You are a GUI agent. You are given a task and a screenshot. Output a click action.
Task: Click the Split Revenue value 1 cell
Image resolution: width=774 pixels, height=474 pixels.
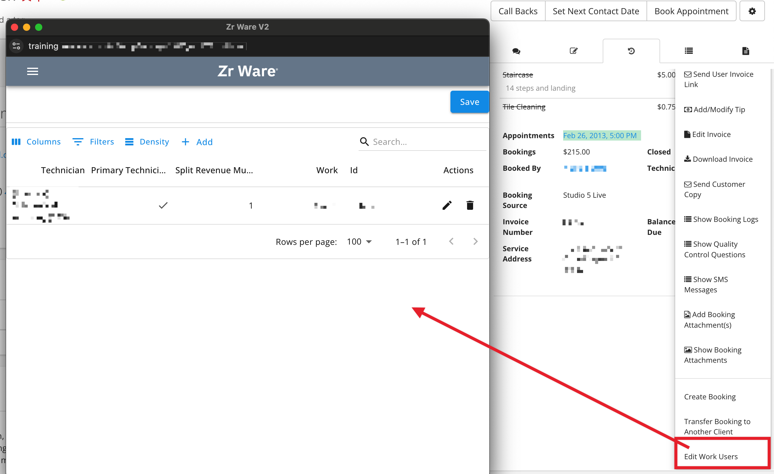251,206
